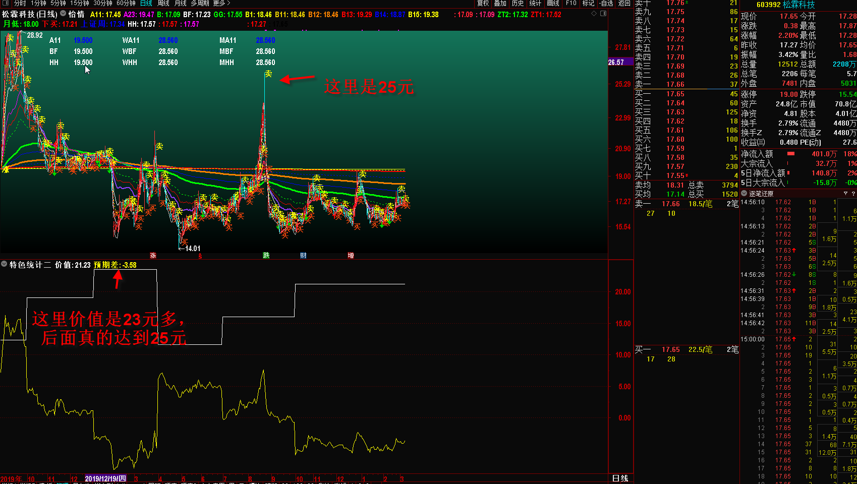Screen dimensions: 857x484
Task: Expand the 松霖科技 indicator dropdown arrow
Action: point(63,14)
